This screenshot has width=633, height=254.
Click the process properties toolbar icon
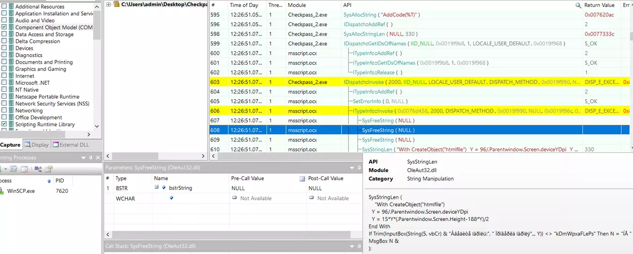[x=14, y=169]
